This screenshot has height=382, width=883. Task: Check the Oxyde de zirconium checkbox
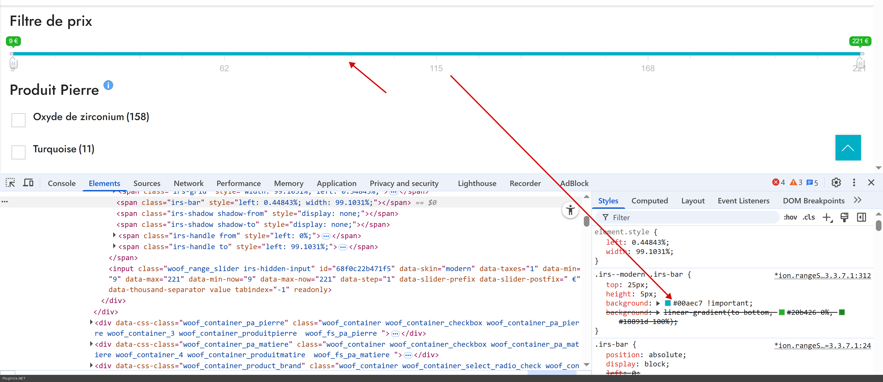coord(18,120)
